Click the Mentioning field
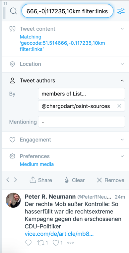 click(81, 121)
